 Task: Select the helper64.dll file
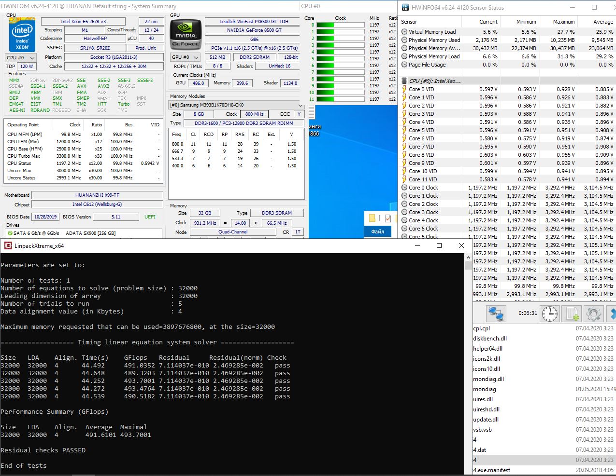488,349
